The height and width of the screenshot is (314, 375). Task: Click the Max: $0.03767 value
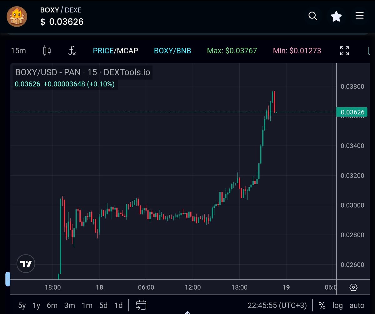232,50
